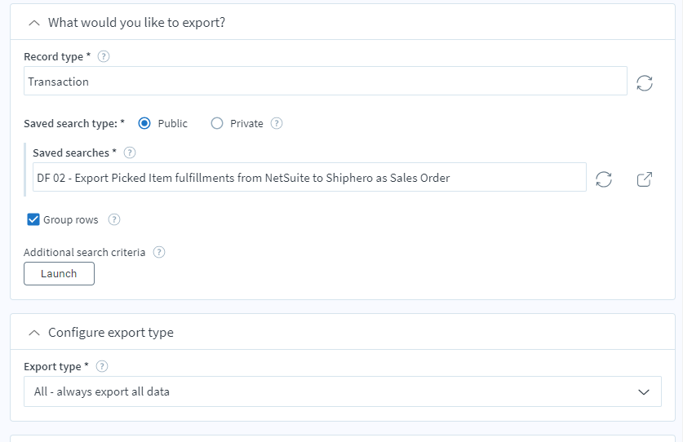Screen dimensions: 683x442
Task: Open saved search in new tab icon
Action: coord(644,179)
